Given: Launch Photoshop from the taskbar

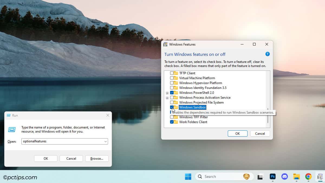Looking at the screenshot, I should 273,177.
